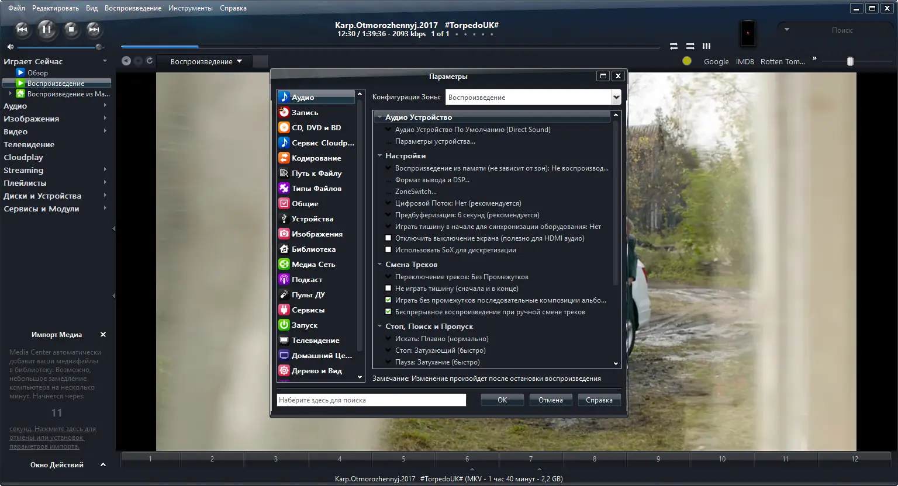Expand the 'Воспроизведение из Ma...' tree node
The image size is (898, 486).
pos(10,93)
